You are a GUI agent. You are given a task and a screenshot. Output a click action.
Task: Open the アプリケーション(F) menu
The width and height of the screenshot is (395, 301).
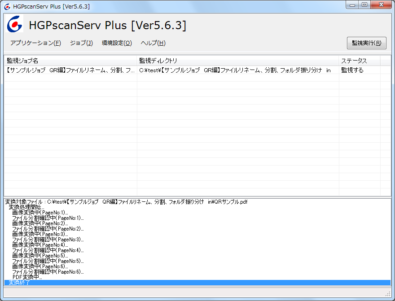click(x=35, y=43)
